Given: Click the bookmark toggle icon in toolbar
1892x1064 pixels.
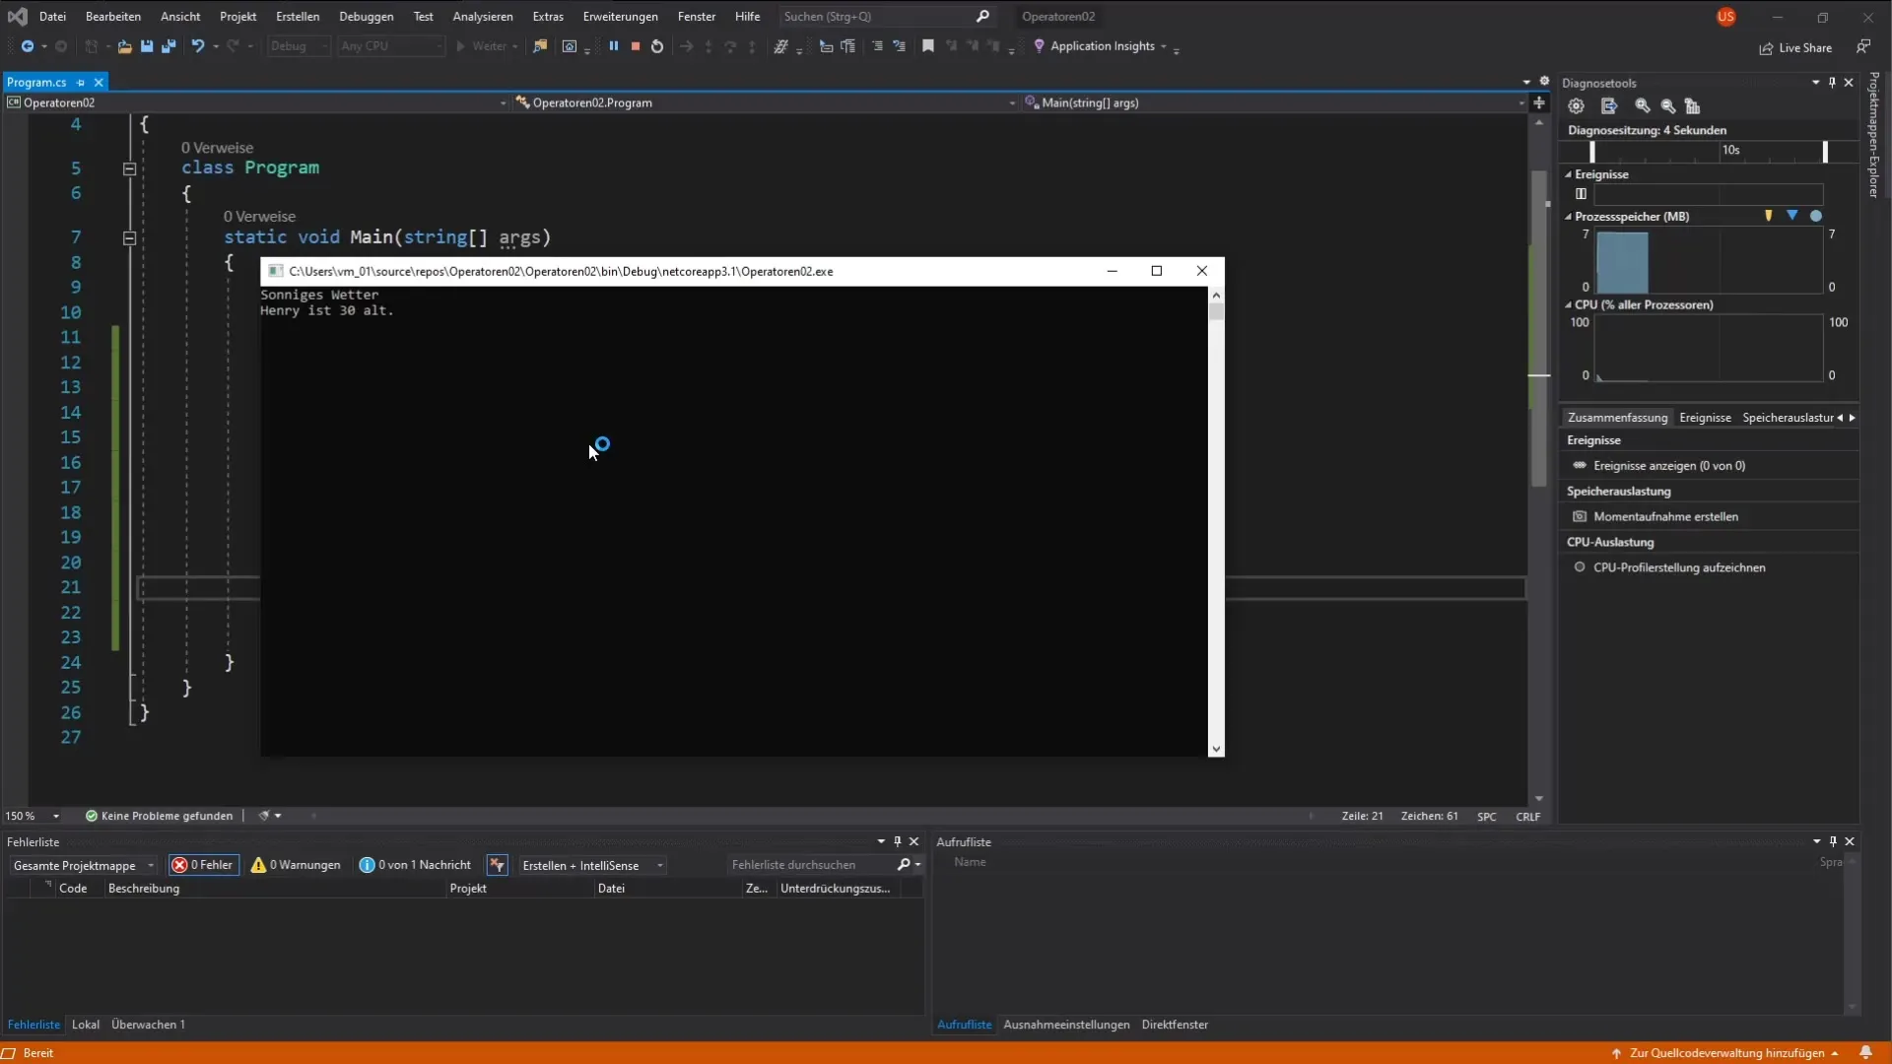Looking at the screenshot, I should [x=927, y=46].
